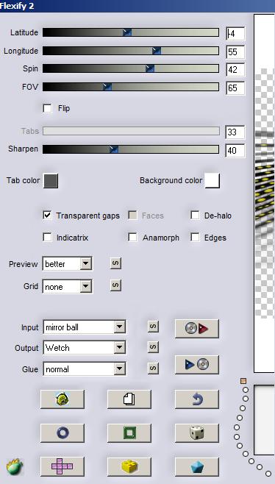275x484 pixels.
Task: Click the Latitude value input field
Action: click(235, 34)
